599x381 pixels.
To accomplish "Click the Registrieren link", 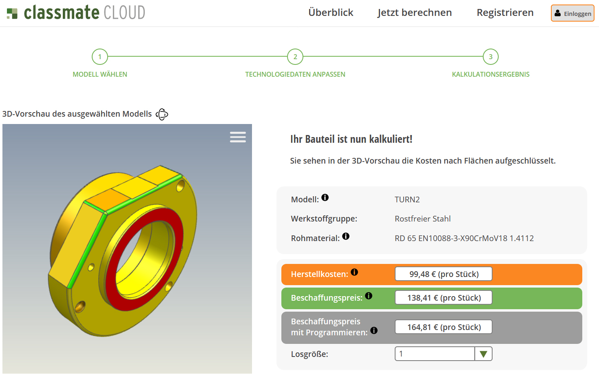I will click(x=505, y=13).
